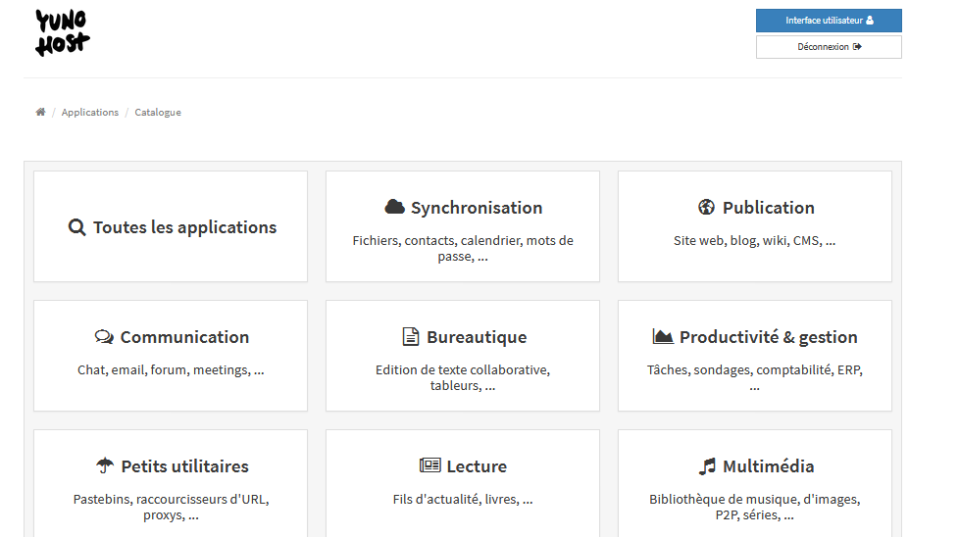Click the chat bubbles icon beside Communication
959x537 pixels.
point(104,337)
